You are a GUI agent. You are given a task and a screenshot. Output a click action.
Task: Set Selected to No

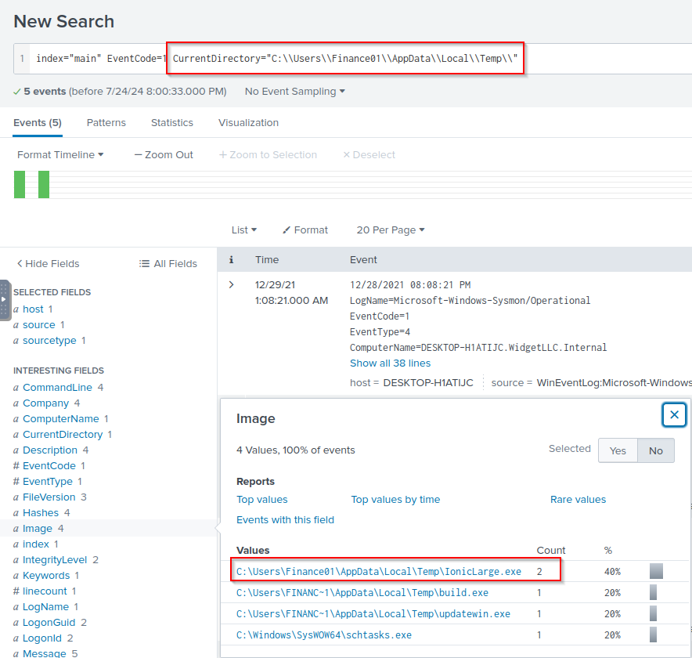[x=655, y=450]
